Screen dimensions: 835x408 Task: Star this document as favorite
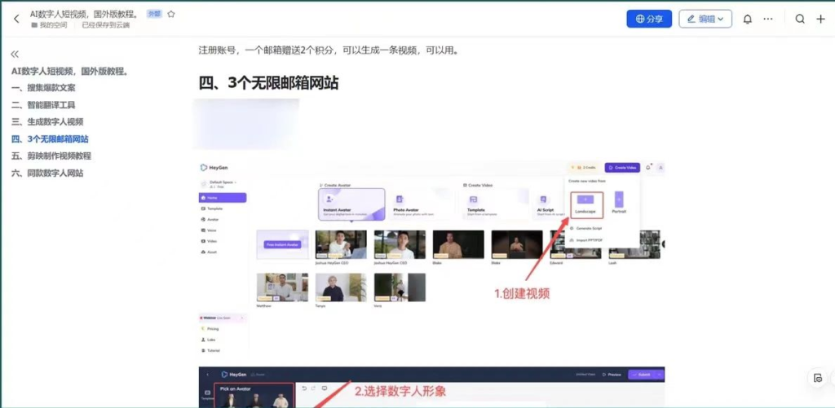pos(171,15)
